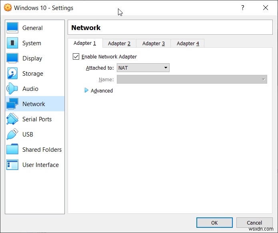Open the Serial Ports connector icon
Viewport: 278px width, 233px height.
pos(12,119)
